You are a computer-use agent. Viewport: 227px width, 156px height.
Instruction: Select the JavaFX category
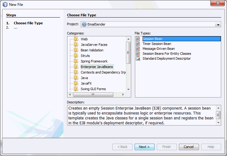86,83
